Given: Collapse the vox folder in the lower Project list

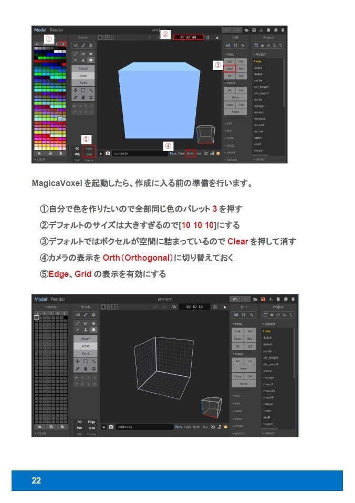Looking at the screenshot, I should pos(267,331).
